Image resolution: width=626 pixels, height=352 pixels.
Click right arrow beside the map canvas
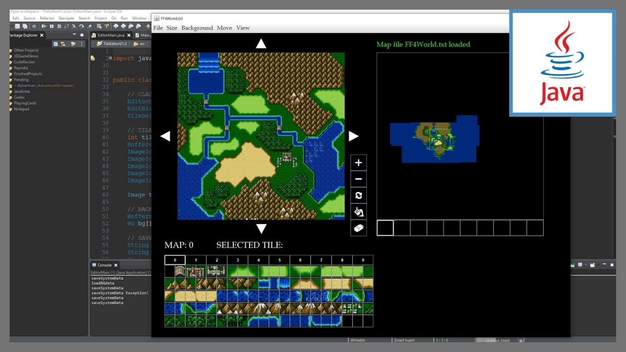(353, 136)
